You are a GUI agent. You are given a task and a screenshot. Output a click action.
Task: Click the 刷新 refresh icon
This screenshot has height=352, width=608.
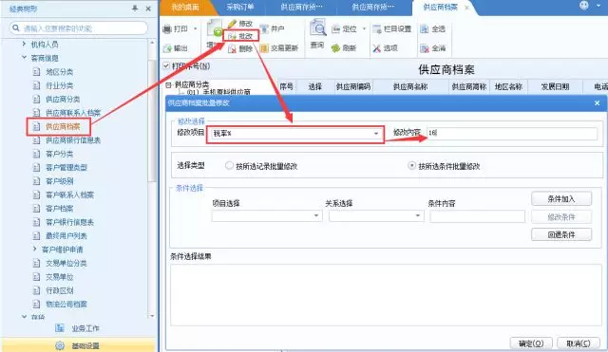[x=335, y=48]
